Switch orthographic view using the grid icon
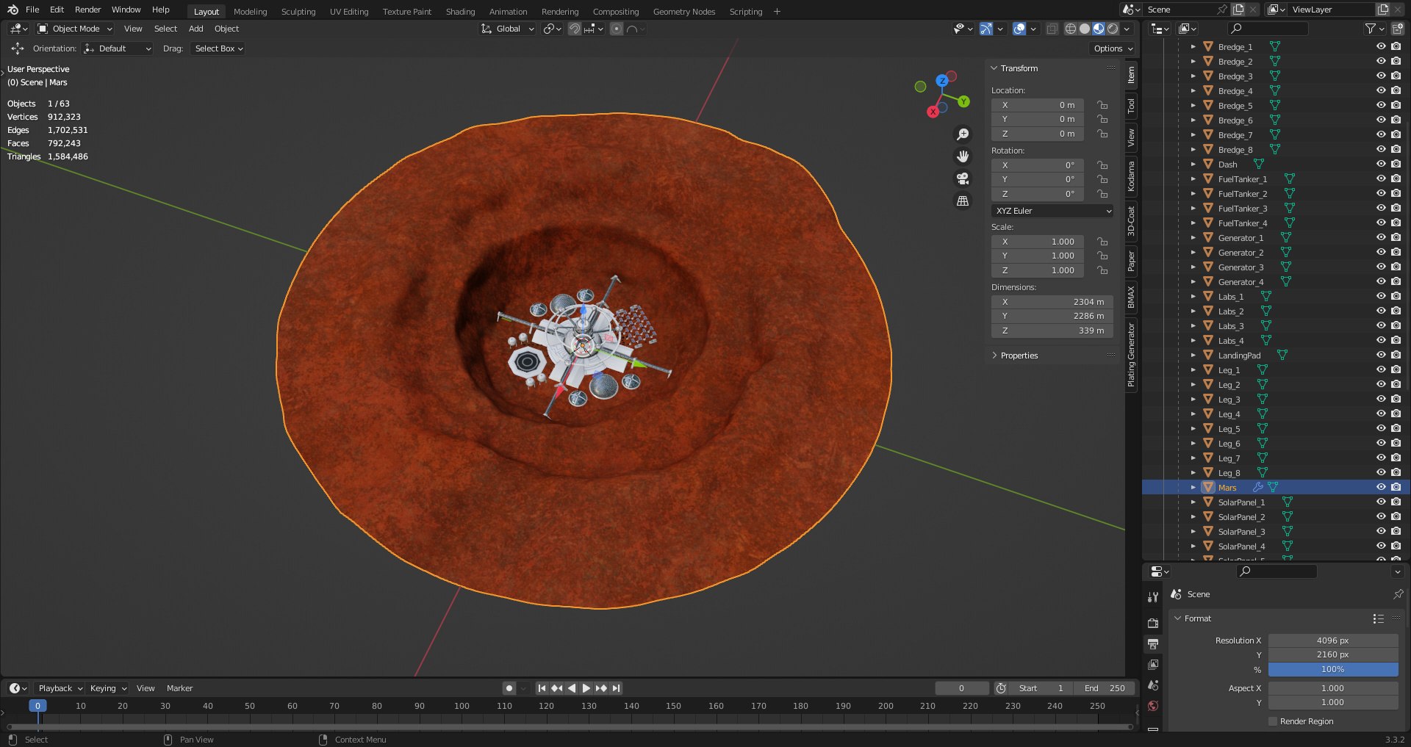1411x747 pixels. pos(963,201)
